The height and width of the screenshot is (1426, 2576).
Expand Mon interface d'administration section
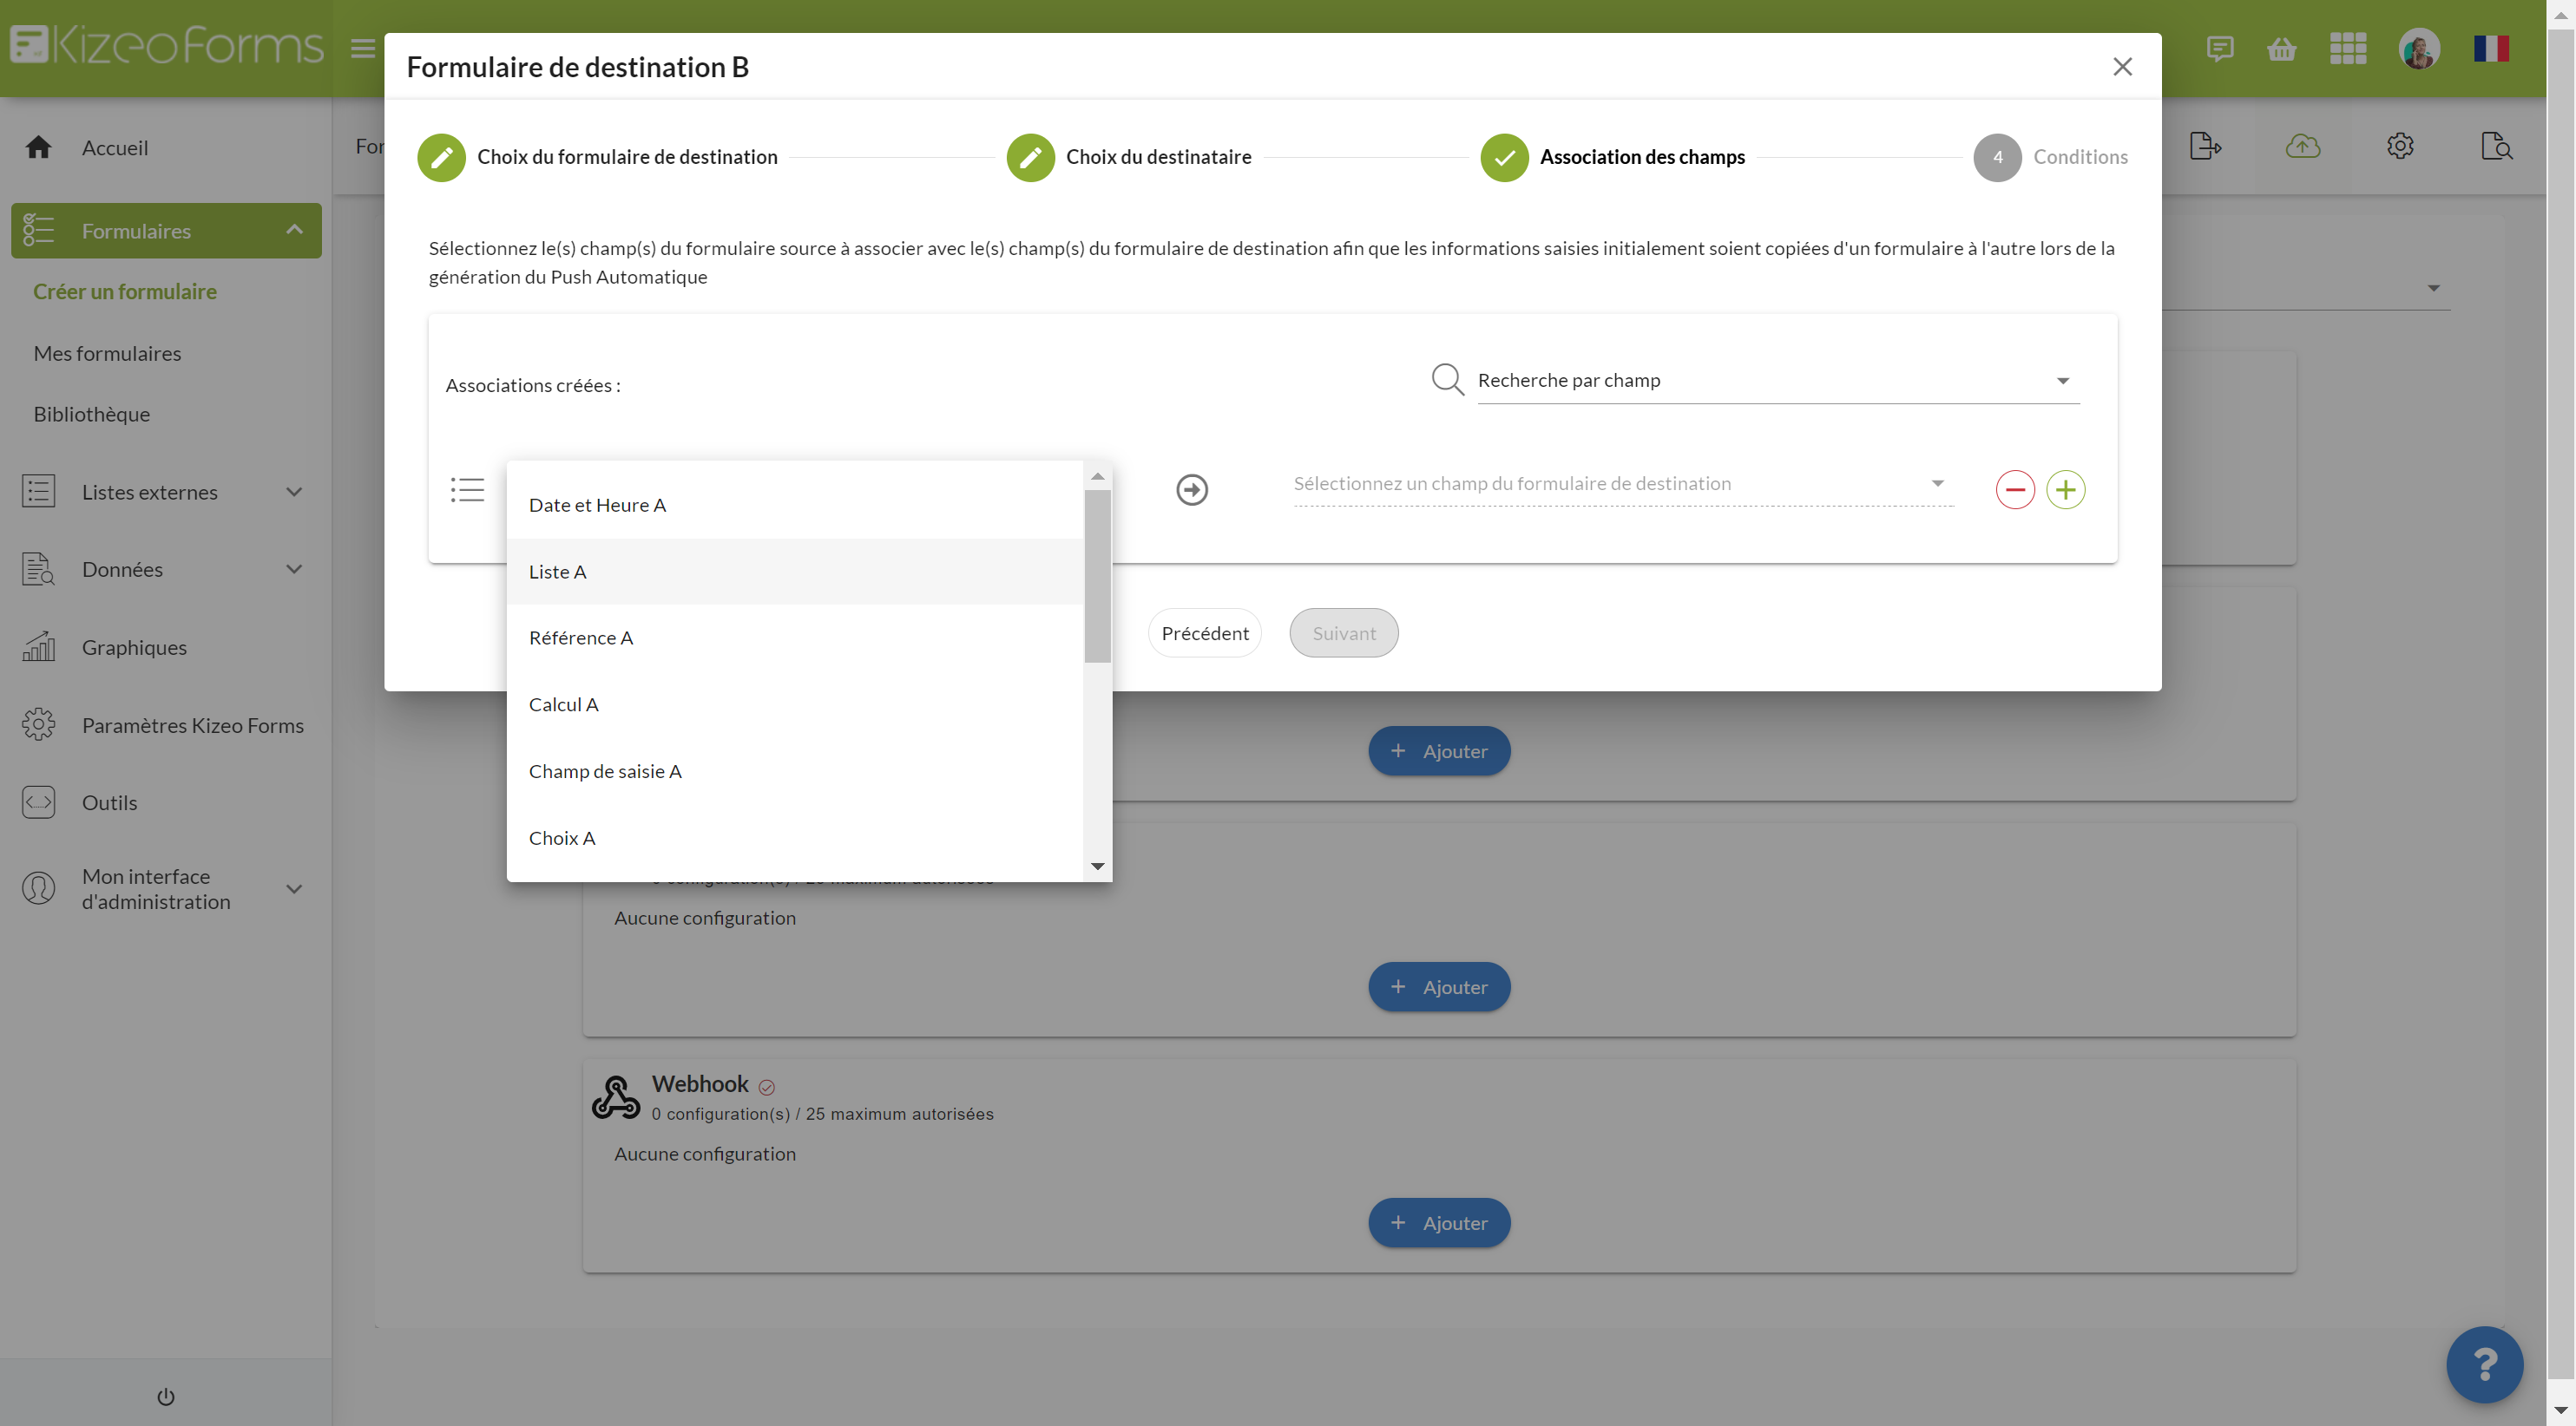(294, 888)
